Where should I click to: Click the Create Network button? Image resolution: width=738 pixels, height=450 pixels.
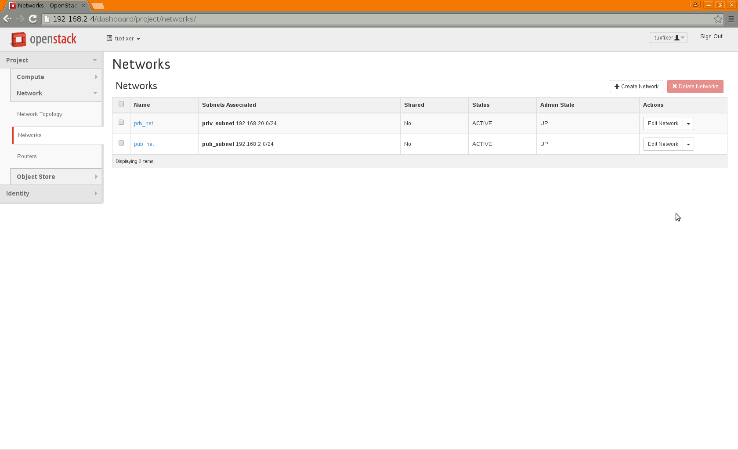tap(636, 87)
